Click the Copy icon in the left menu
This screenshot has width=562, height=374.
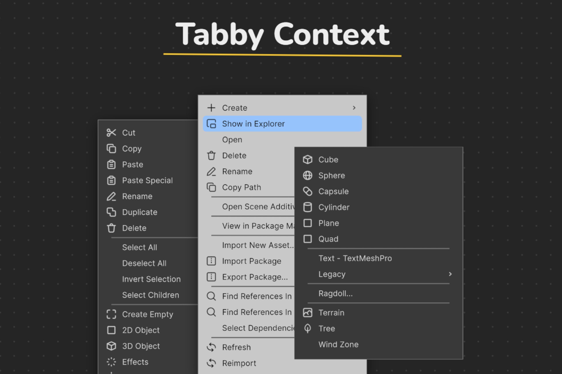click(x=112, y=149)
